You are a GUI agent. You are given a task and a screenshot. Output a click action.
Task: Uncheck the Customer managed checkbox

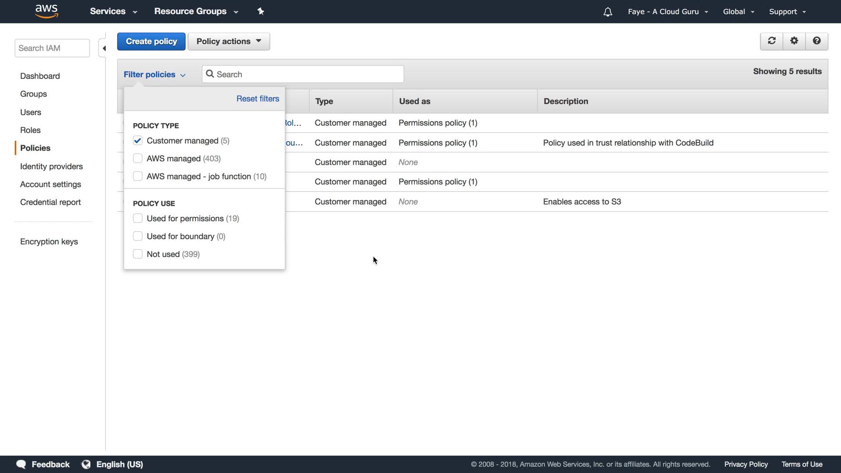[x=138, y=141]
